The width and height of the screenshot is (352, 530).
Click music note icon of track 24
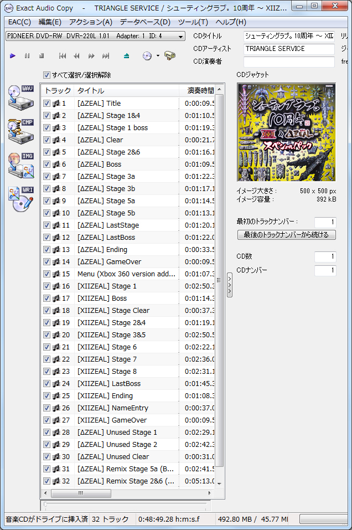pos(56,384)
